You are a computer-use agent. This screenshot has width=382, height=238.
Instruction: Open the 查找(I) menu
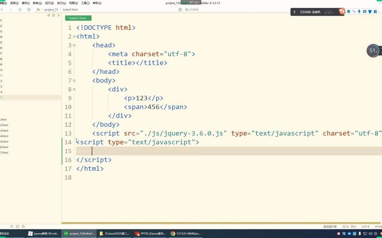click(x=26, y=3)
